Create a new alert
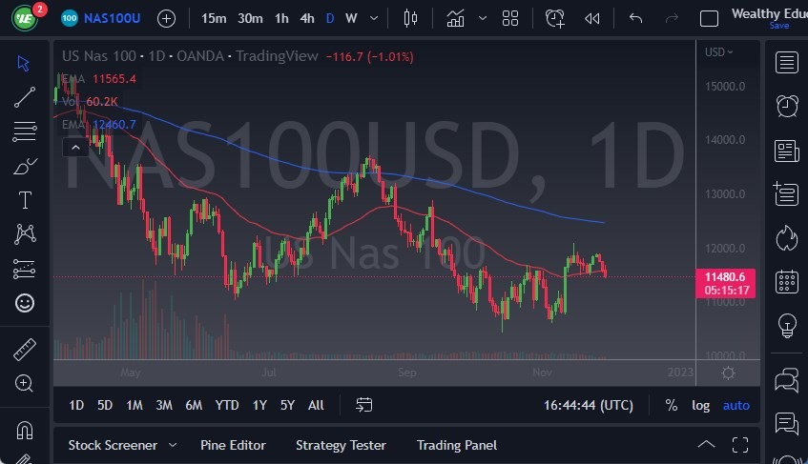Screen dimensions: 808x464 coord(555,18)
